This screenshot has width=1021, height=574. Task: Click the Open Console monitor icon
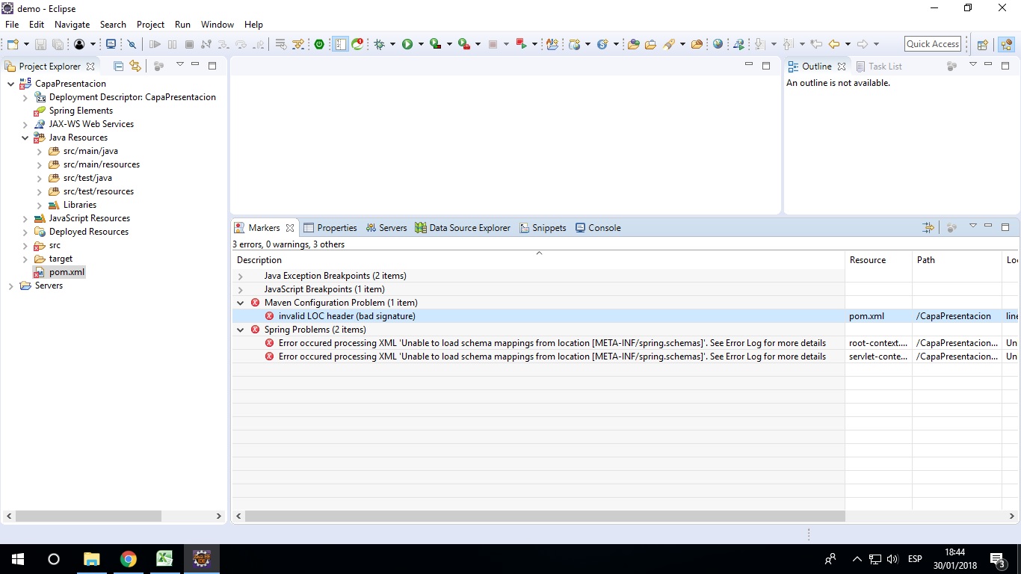[111, 44]
